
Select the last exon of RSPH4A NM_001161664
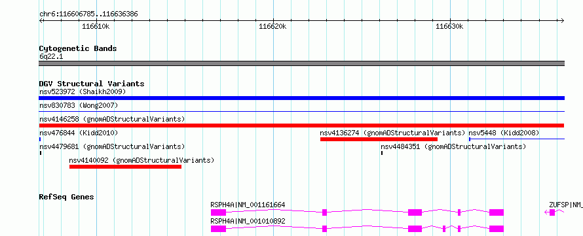point(497,212)
